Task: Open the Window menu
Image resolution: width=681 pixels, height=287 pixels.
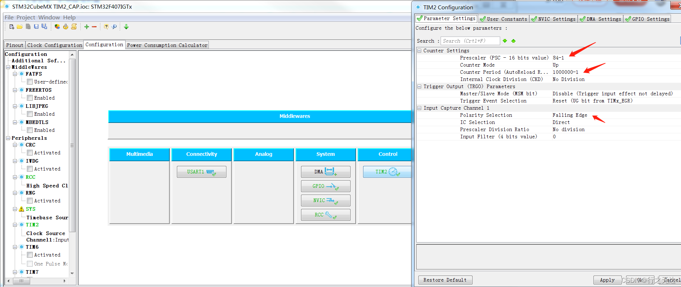Action: pyautogui.click(x=49, y=17)
